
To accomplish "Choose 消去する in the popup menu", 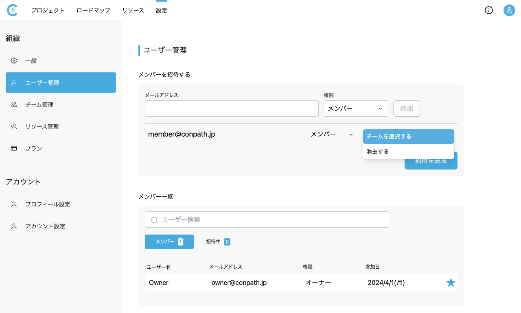I will coord(408,152).
